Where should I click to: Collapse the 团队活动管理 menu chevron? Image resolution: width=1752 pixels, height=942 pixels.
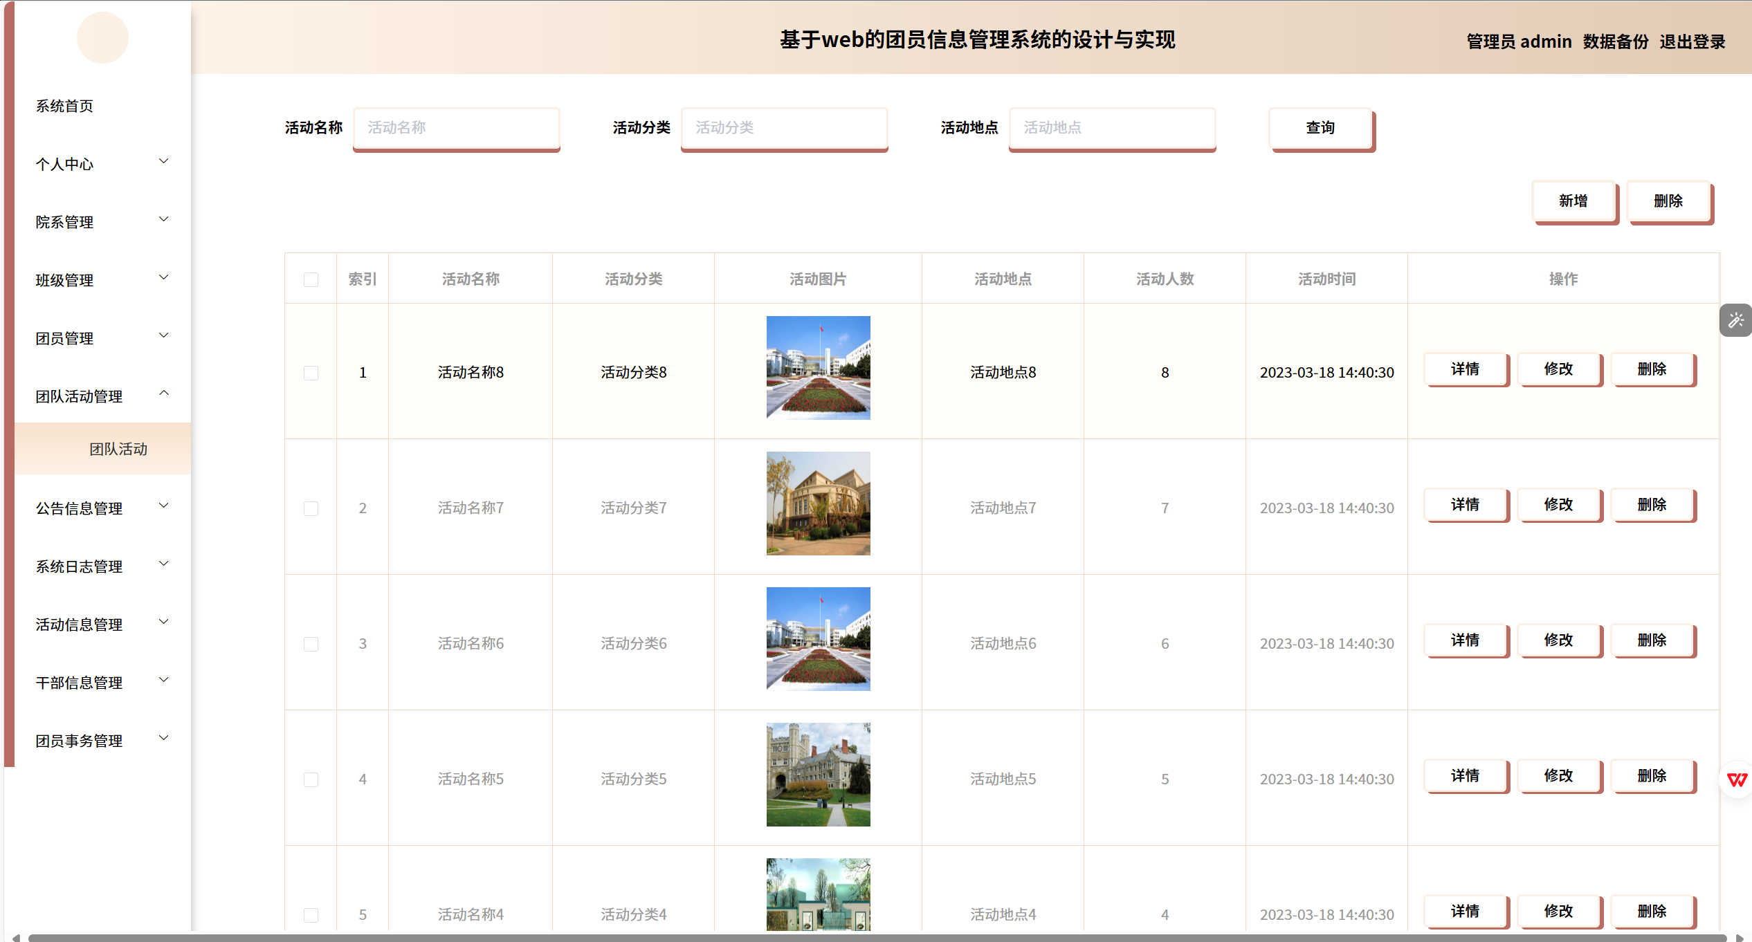(164, 394)
